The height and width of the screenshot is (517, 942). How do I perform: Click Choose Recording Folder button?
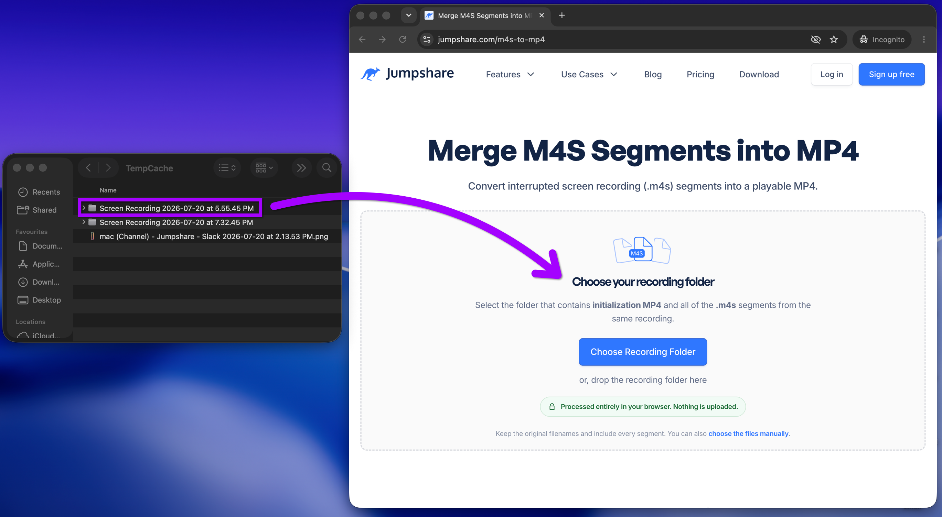click(643, 352)
